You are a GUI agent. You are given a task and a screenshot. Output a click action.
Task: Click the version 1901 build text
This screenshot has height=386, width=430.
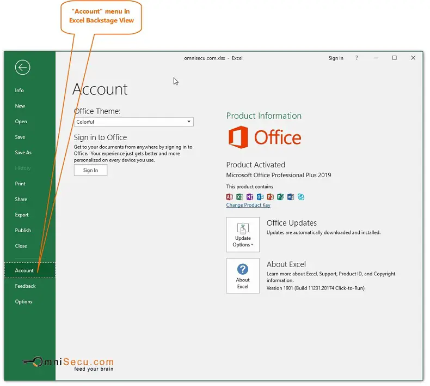pos(316,288)
